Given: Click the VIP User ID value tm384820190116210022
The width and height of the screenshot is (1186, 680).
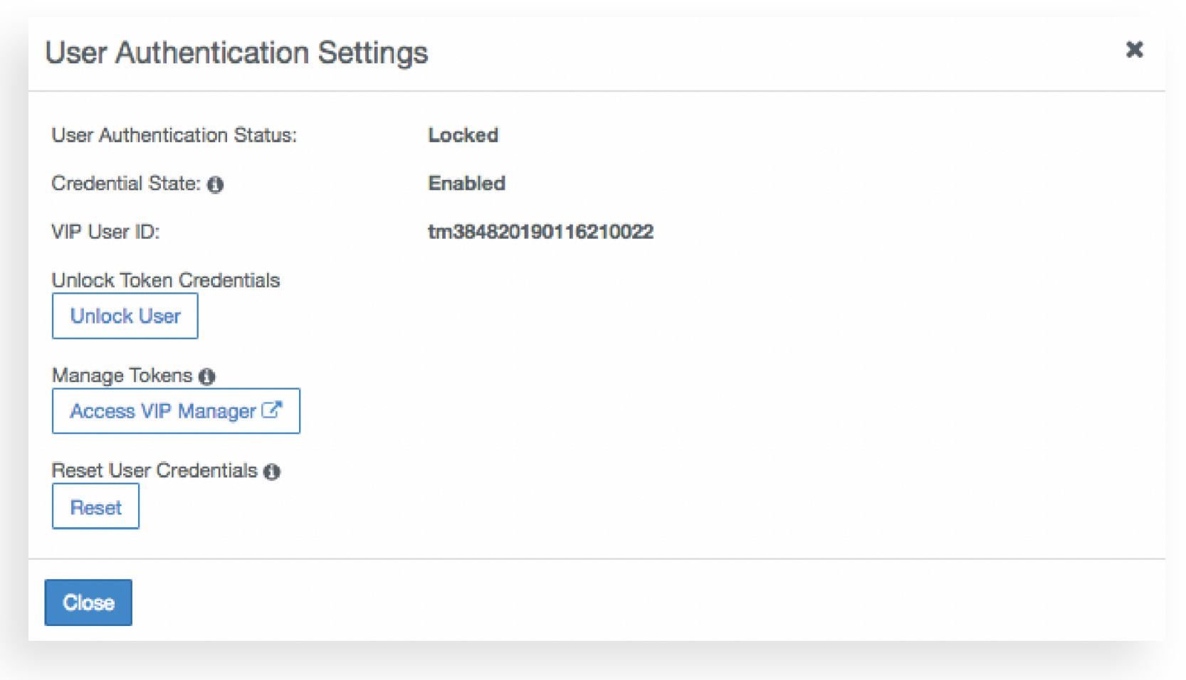Looking at the screenshot, I should tap(540, 232).
